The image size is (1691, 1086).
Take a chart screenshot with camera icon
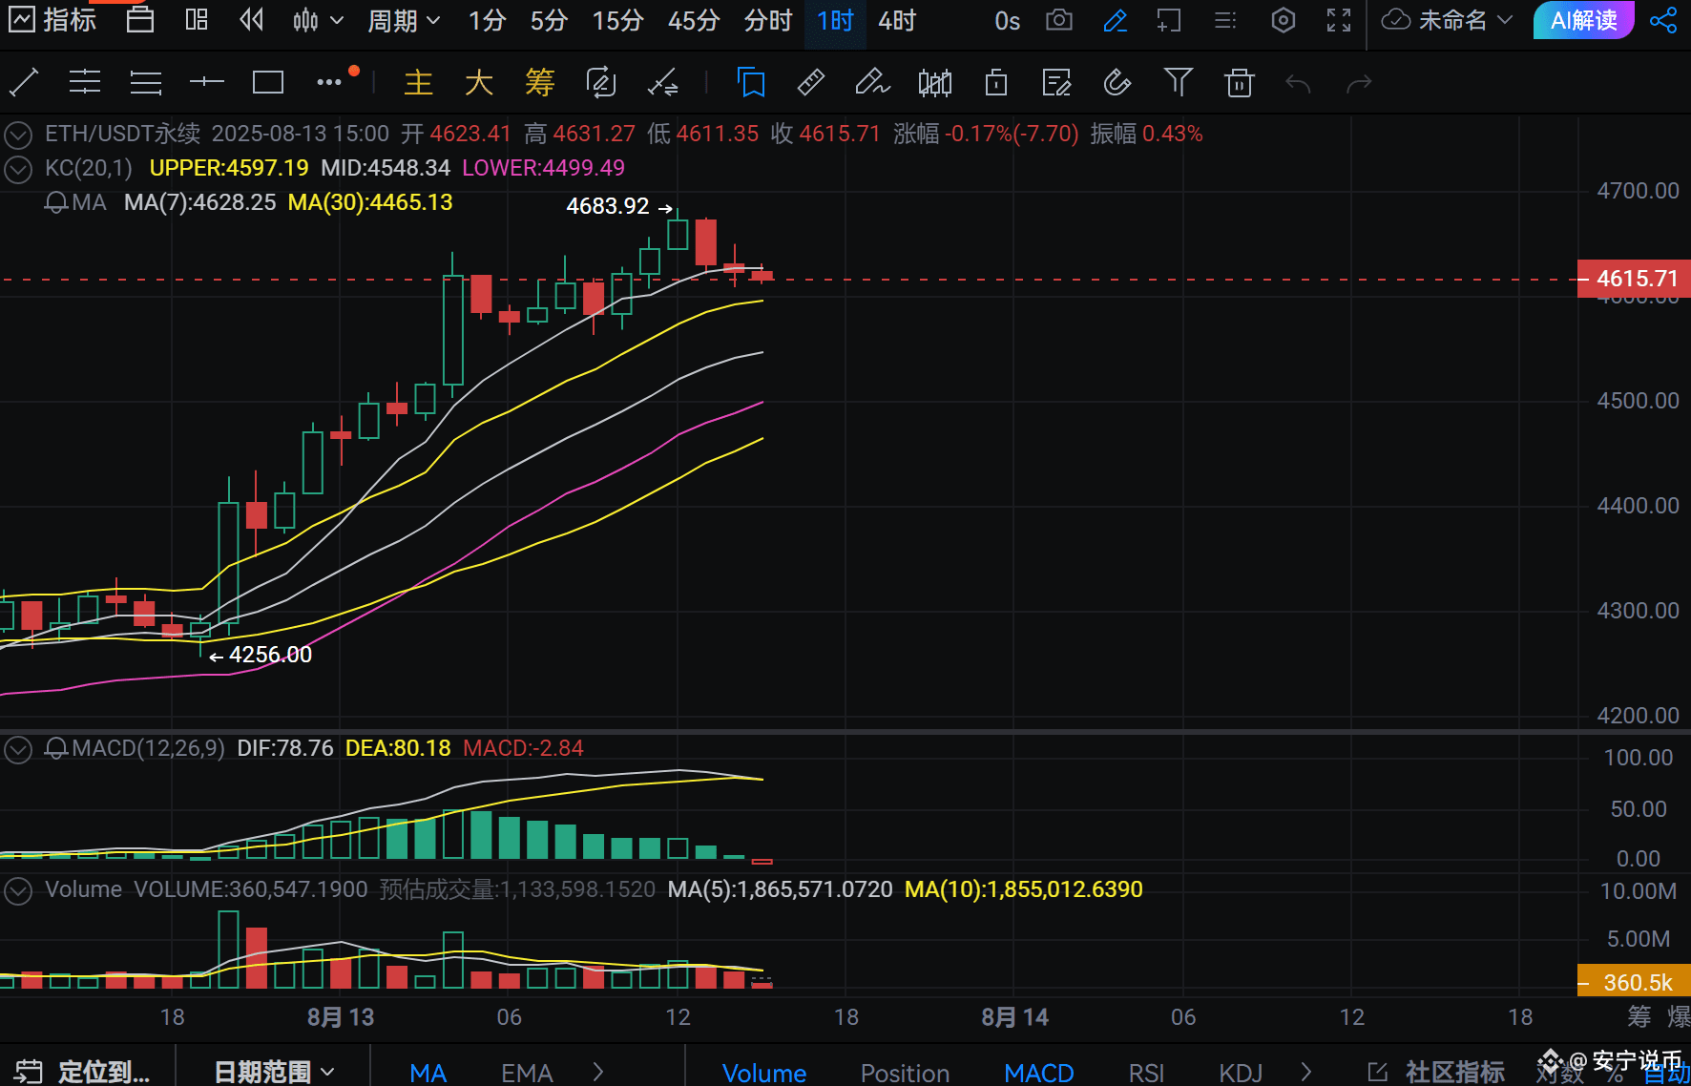(1059, 20)
